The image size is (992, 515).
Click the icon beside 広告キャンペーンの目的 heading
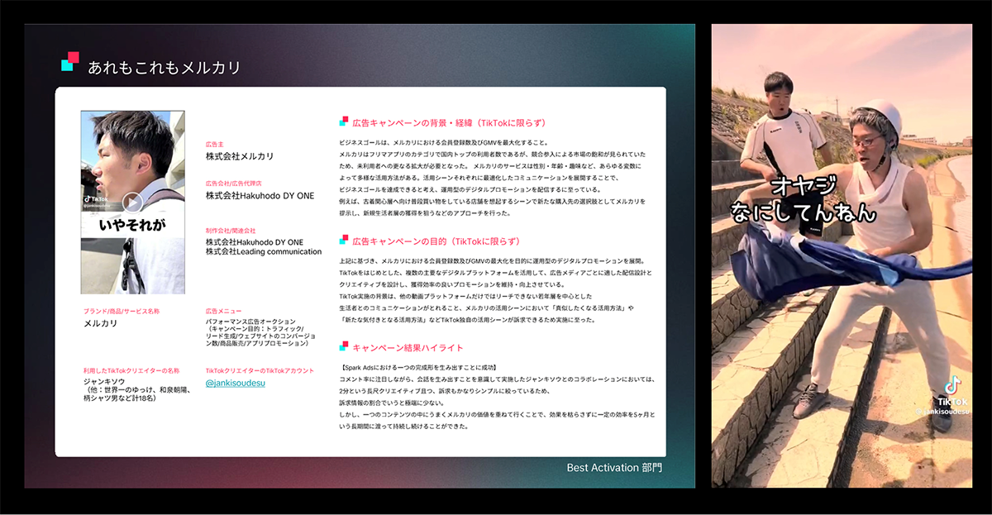[x=344, y=241]
